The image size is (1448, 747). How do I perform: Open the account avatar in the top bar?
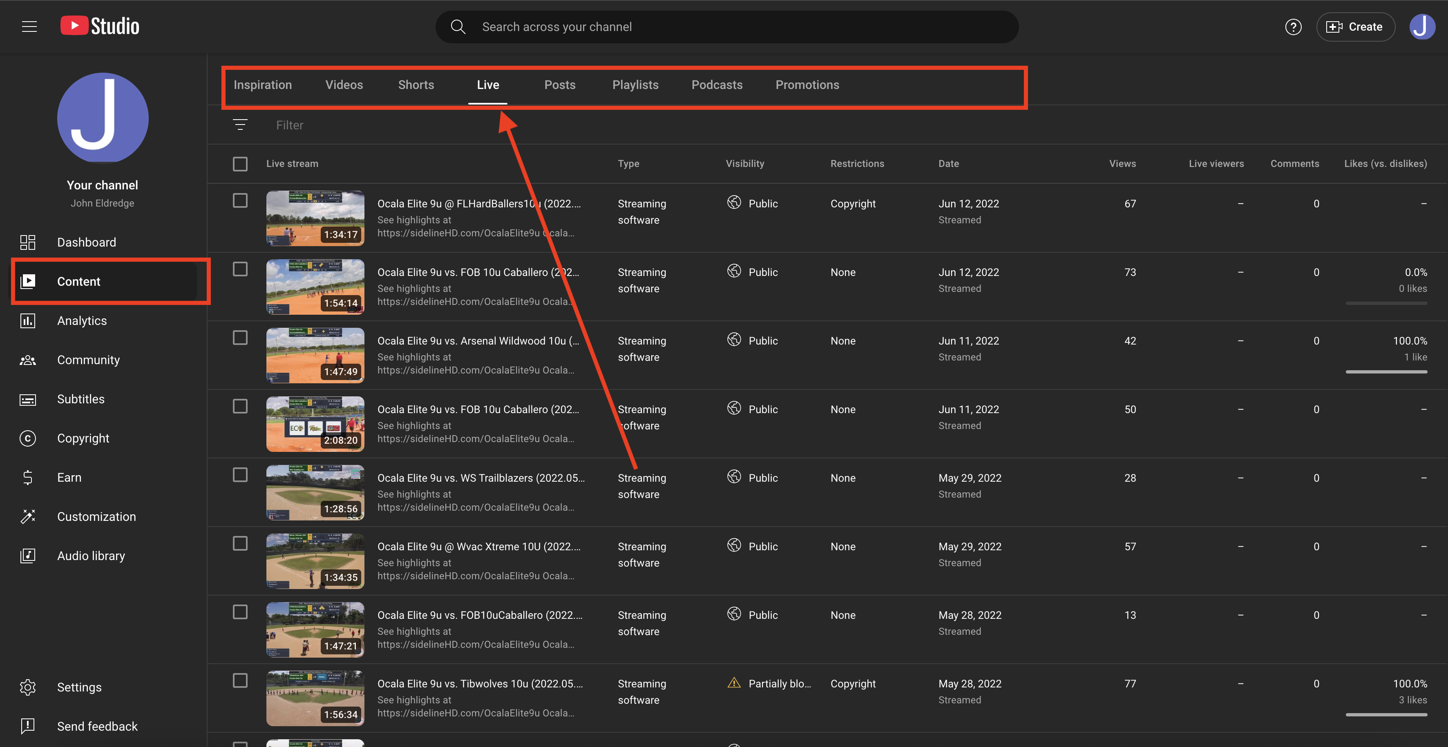(1421, 27)
